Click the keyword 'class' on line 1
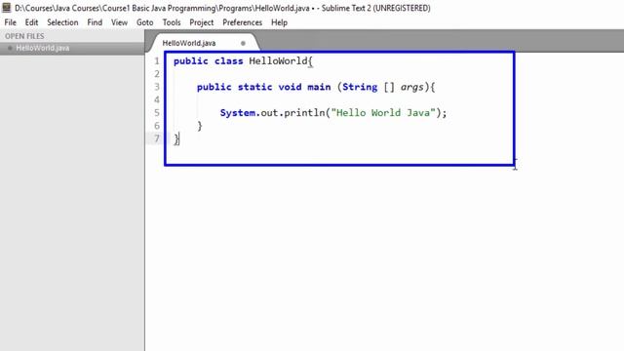This screenshot has height=351, width=624. (x=229, y=61)
